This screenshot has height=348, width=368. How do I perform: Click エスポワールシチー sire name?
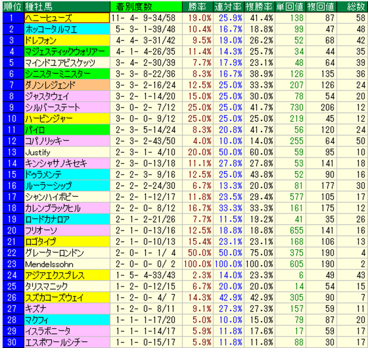[67, 343]
